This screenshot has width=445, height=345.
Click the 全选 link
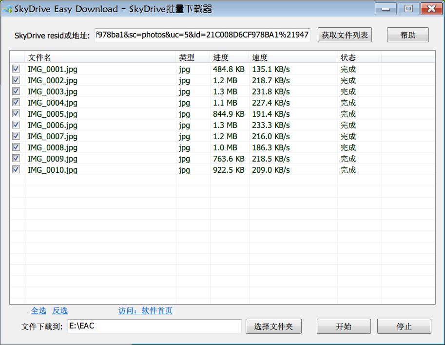pyautogui.click(x=39, y=310)
